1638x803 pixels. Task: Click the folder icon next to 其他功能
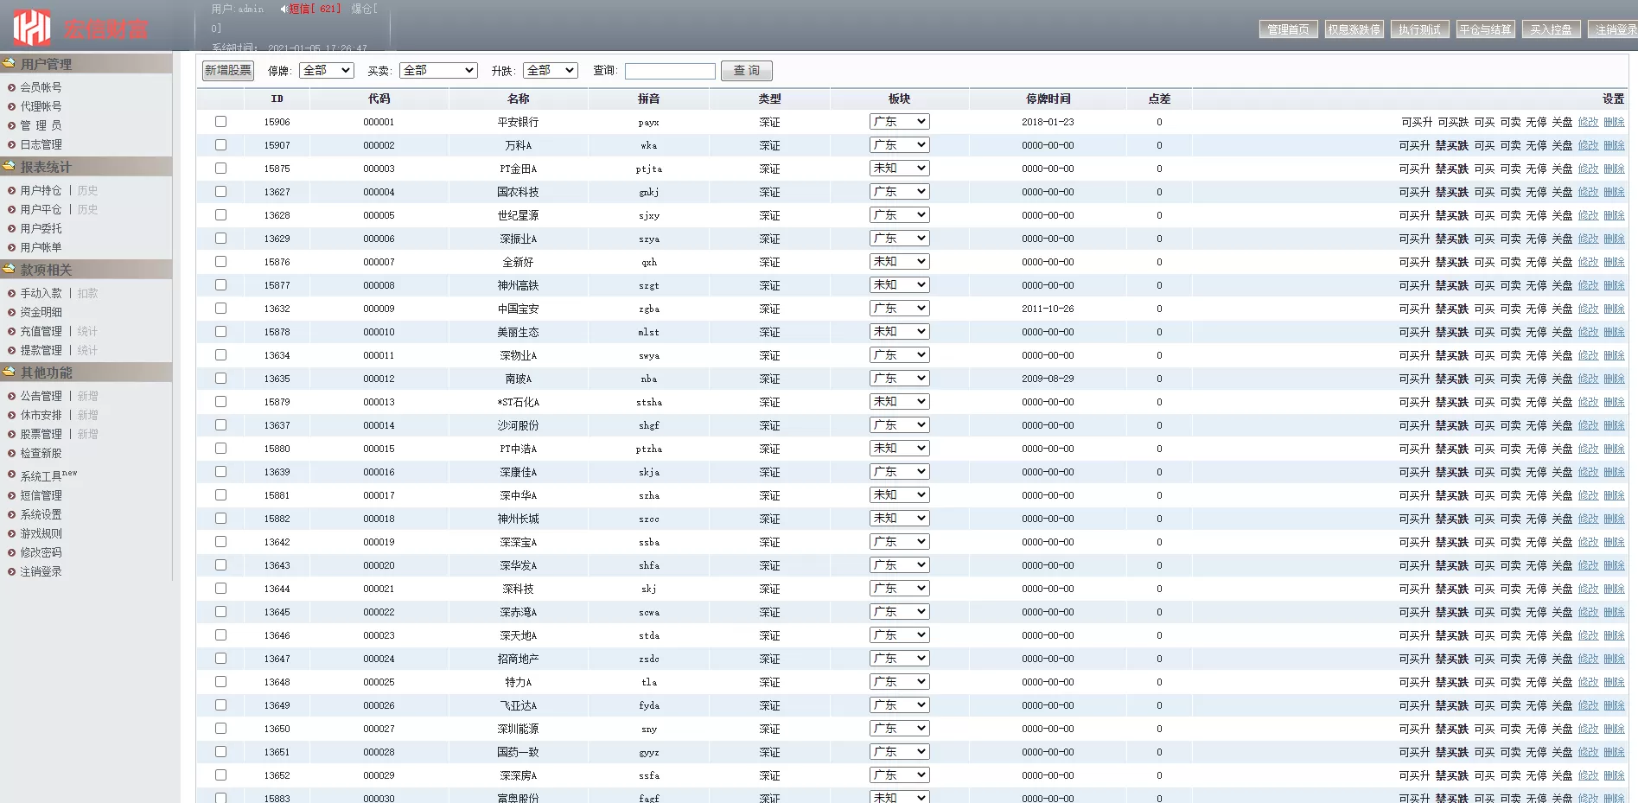pos(10,372)
